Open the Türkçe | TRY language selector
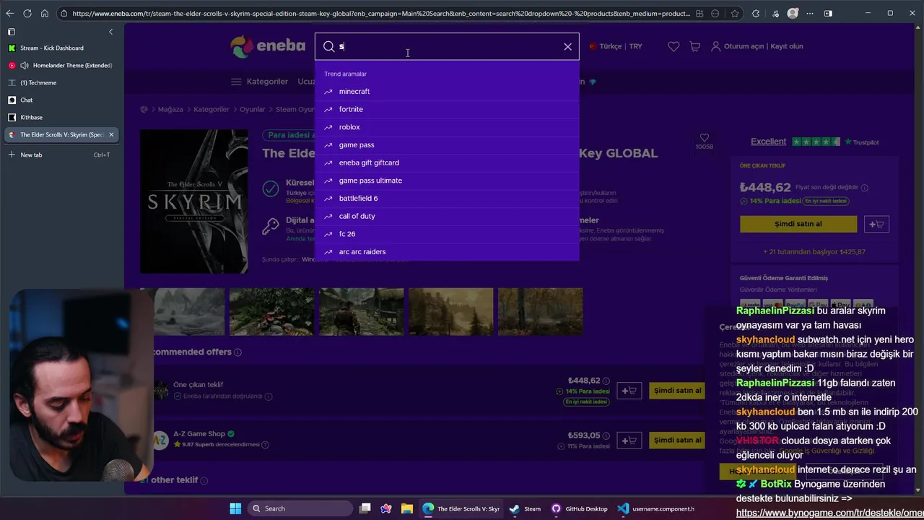Image resolution: width=924 pixels, height=520 pixels. coord(616,46)
